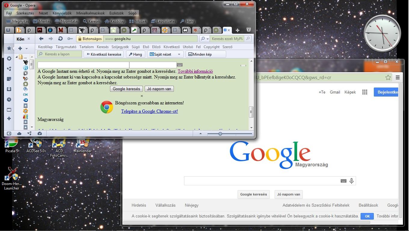Reload the page in Opera
This screenshot has height=231, width=409.
click(60, 38)
